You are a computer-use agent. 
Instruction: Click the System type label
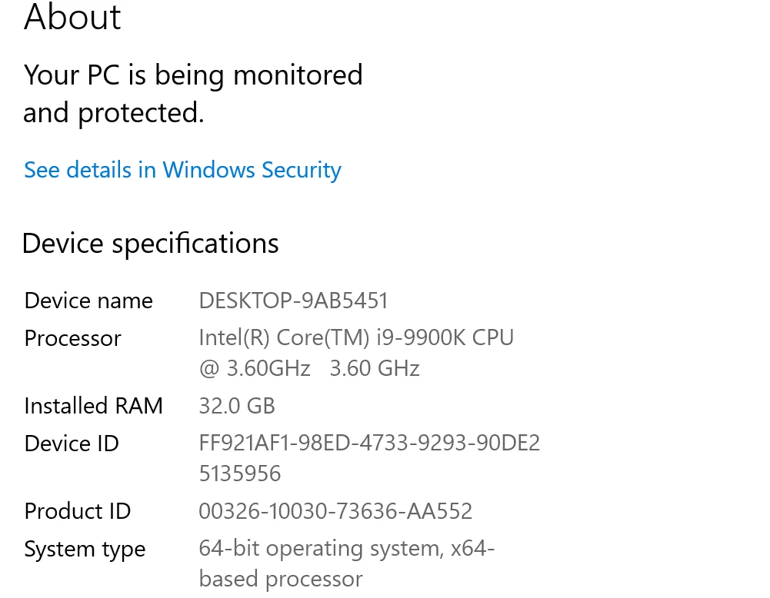tap(85, 549)
